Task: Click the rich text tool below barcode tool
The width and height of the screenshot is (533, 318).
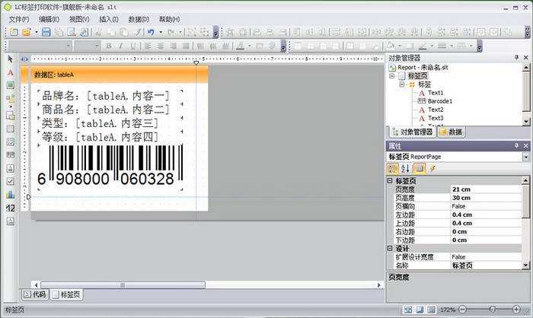Action: click(x=10, y=168)
